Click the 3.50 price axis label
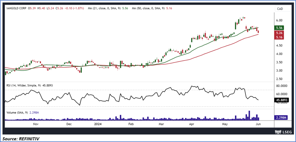Viewport: 296px width, 142px height. 279,62
